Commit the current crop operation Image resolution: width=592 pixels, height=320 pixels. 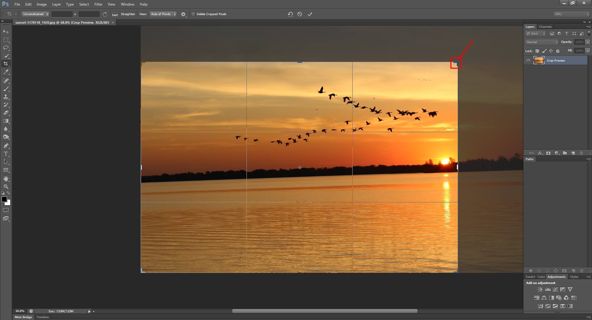click(x=310, y=14)
